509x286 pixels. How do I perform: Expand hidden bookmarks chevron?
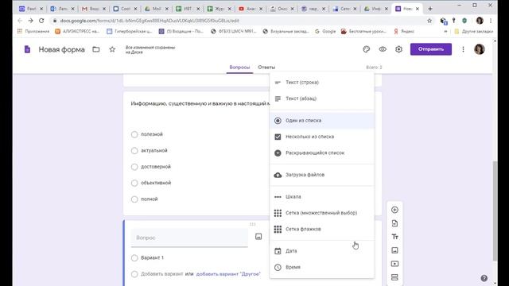click(445, 31)
